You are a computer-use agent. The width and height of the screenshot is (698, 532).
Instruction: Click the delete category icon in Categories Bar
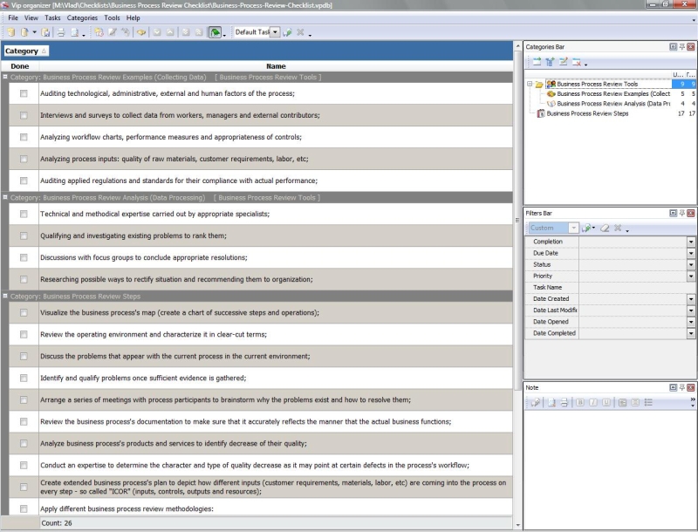pyautogui.click(x=576, y=62)
